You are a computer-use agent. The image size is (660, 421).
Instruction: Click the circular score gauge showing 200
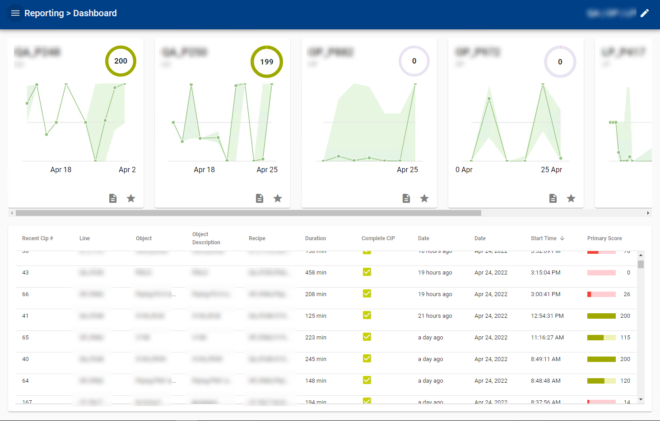(x=121, y=61)
